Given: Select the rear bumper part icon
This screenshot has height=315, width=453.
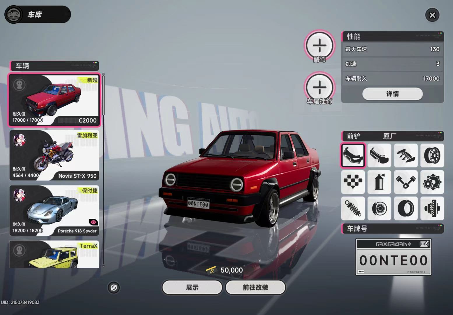Looking at the screenshot, I should point(379,155).
